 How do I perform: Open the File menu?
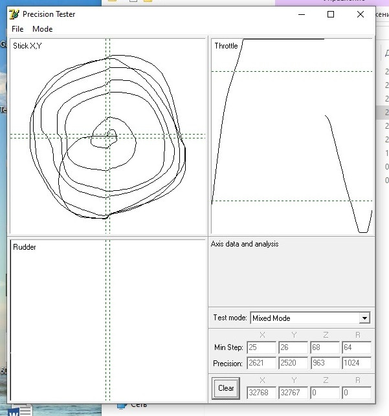click(17, 29)
